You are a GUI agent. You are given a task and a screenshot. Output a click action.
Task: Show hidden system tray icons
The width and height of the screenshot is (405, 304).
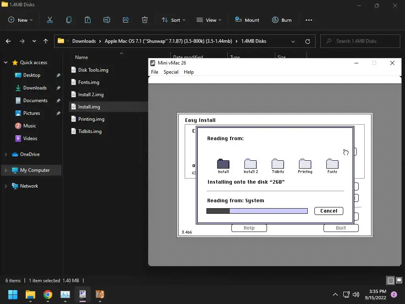click(x=335, y=294)
